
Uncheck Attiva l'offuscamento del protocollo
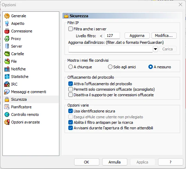pos(70,84)
